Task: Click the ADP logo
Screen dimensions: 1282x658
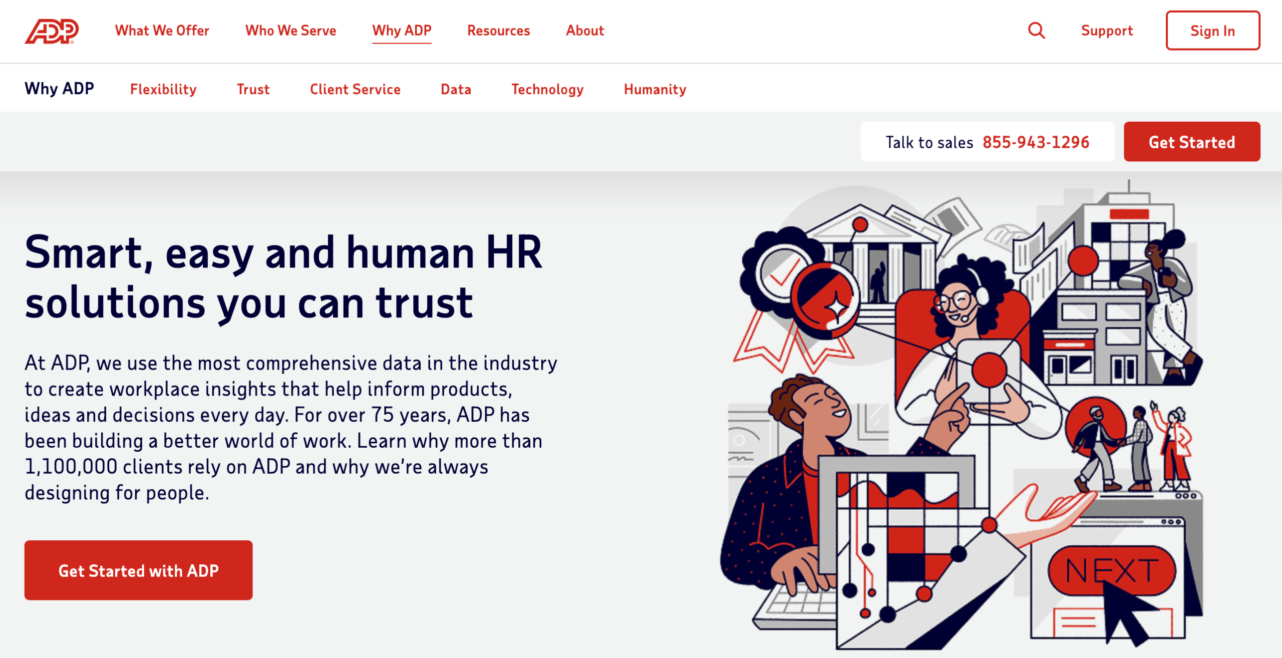Action: pyautogui.click(x=52, y=31)
